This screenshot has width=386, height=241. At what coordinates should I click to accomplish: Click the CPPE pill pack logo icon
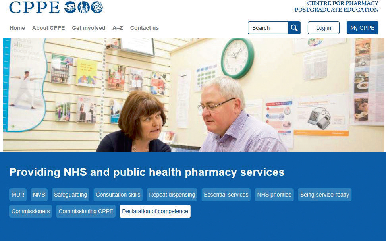coord(97,8)
